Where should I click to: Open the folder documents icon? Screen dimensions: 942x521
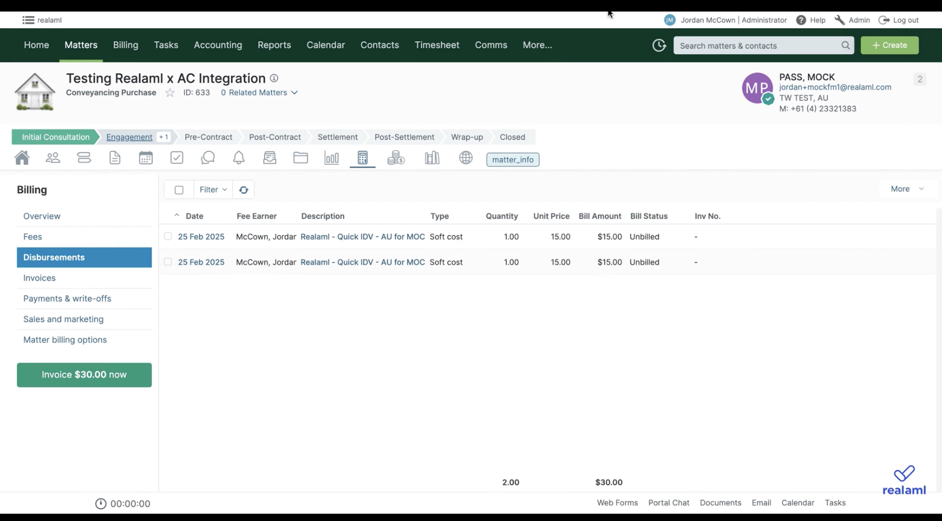300,158
